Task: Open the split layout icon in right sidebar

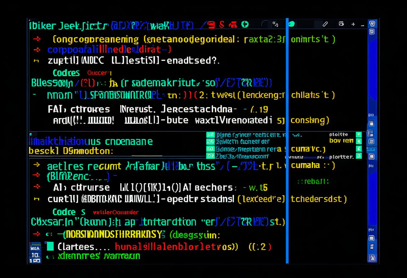Action: [371, 133]
